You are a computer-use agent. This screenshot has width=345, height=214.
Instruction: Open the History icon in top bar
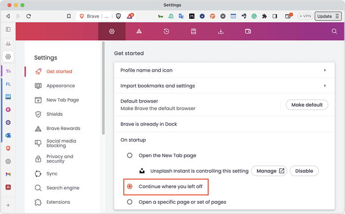(x=167, y=31)
